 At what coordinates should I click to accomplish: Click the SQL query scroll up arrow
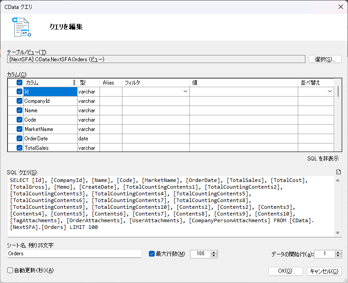338,180
